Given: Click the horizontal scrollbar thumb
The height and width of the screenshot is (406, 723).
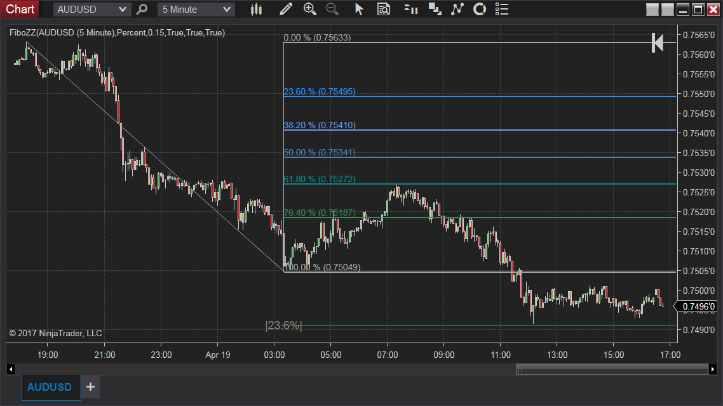Looking at the screenshot, I should coord(612,369).
